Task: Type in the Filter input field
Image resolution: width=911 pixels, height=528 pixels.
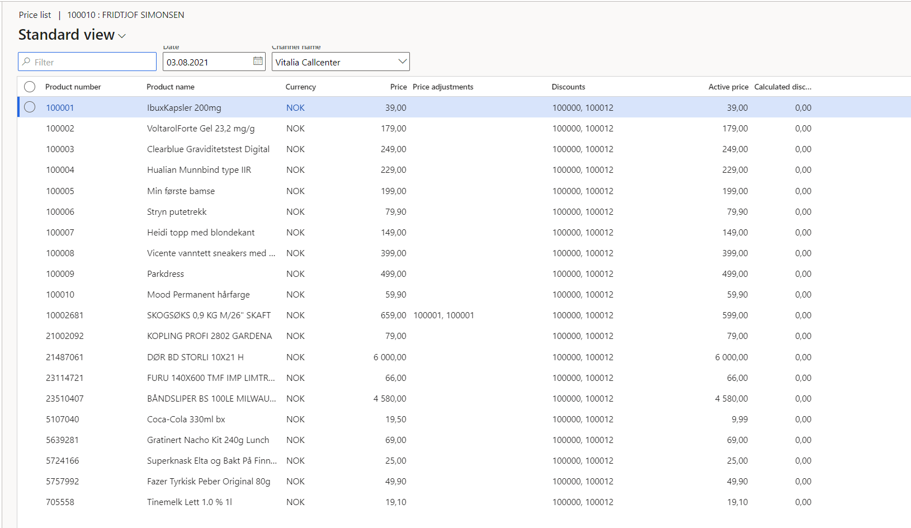Action: (92, 62)
